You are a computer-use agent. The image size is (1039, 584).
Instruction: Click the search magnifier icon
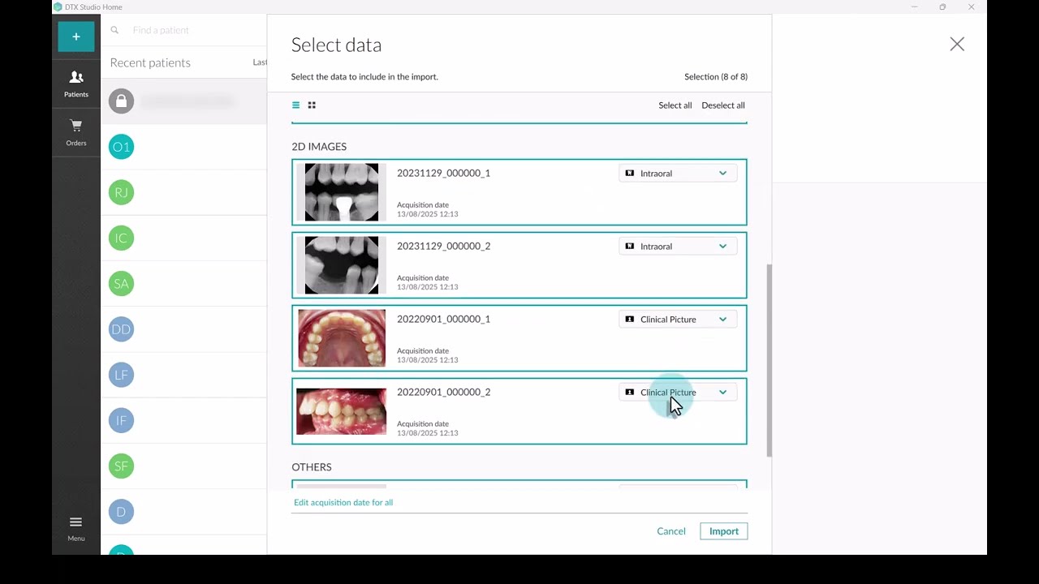114,30
